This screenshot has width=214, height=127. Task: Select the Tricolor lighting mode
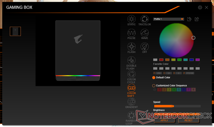pos(144,20)
